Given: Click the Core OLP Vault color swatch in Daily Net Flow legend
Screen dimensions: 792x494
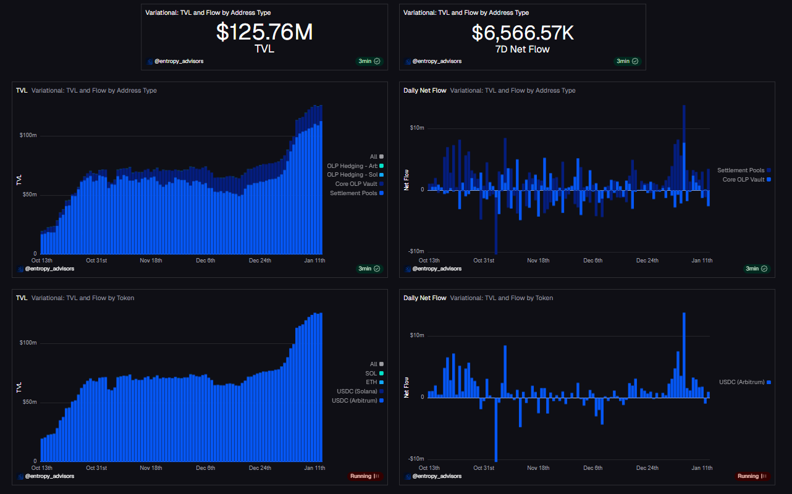Looking at the screenshot, I should coord(769,180).
